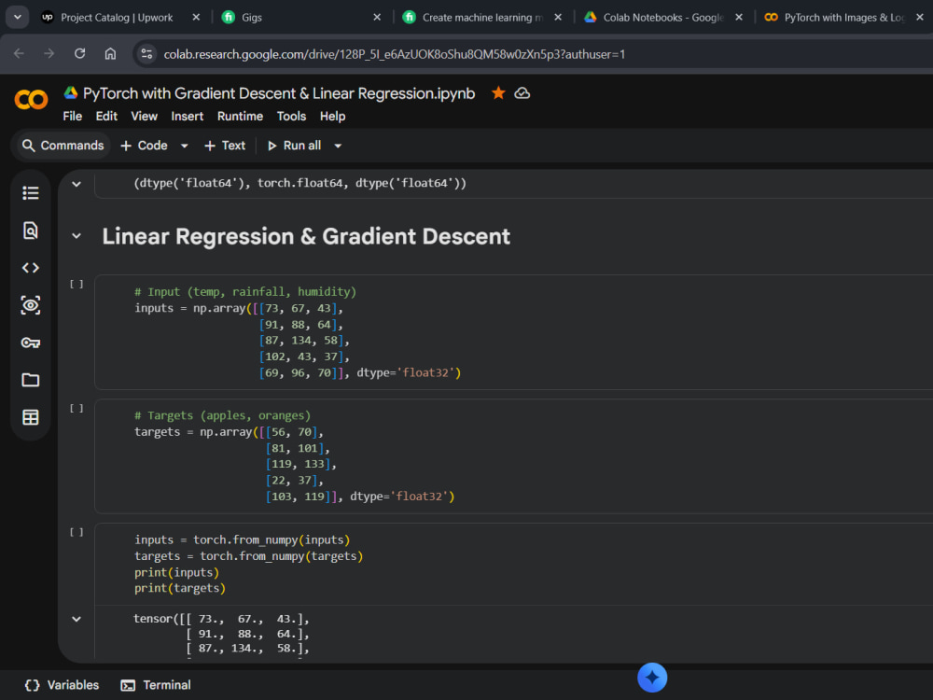Viewport: 933px width, 700px height.
Task: Run the targets np.array cell
Action: click(77, 408)
